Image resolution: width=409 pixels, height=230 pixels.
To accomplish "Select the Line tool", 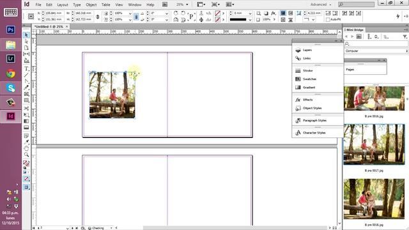I will [x=26, y=75].
